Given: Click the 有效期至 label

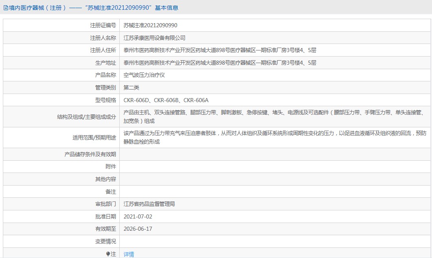Looking at the screenshot, I should tap(106, 229).
